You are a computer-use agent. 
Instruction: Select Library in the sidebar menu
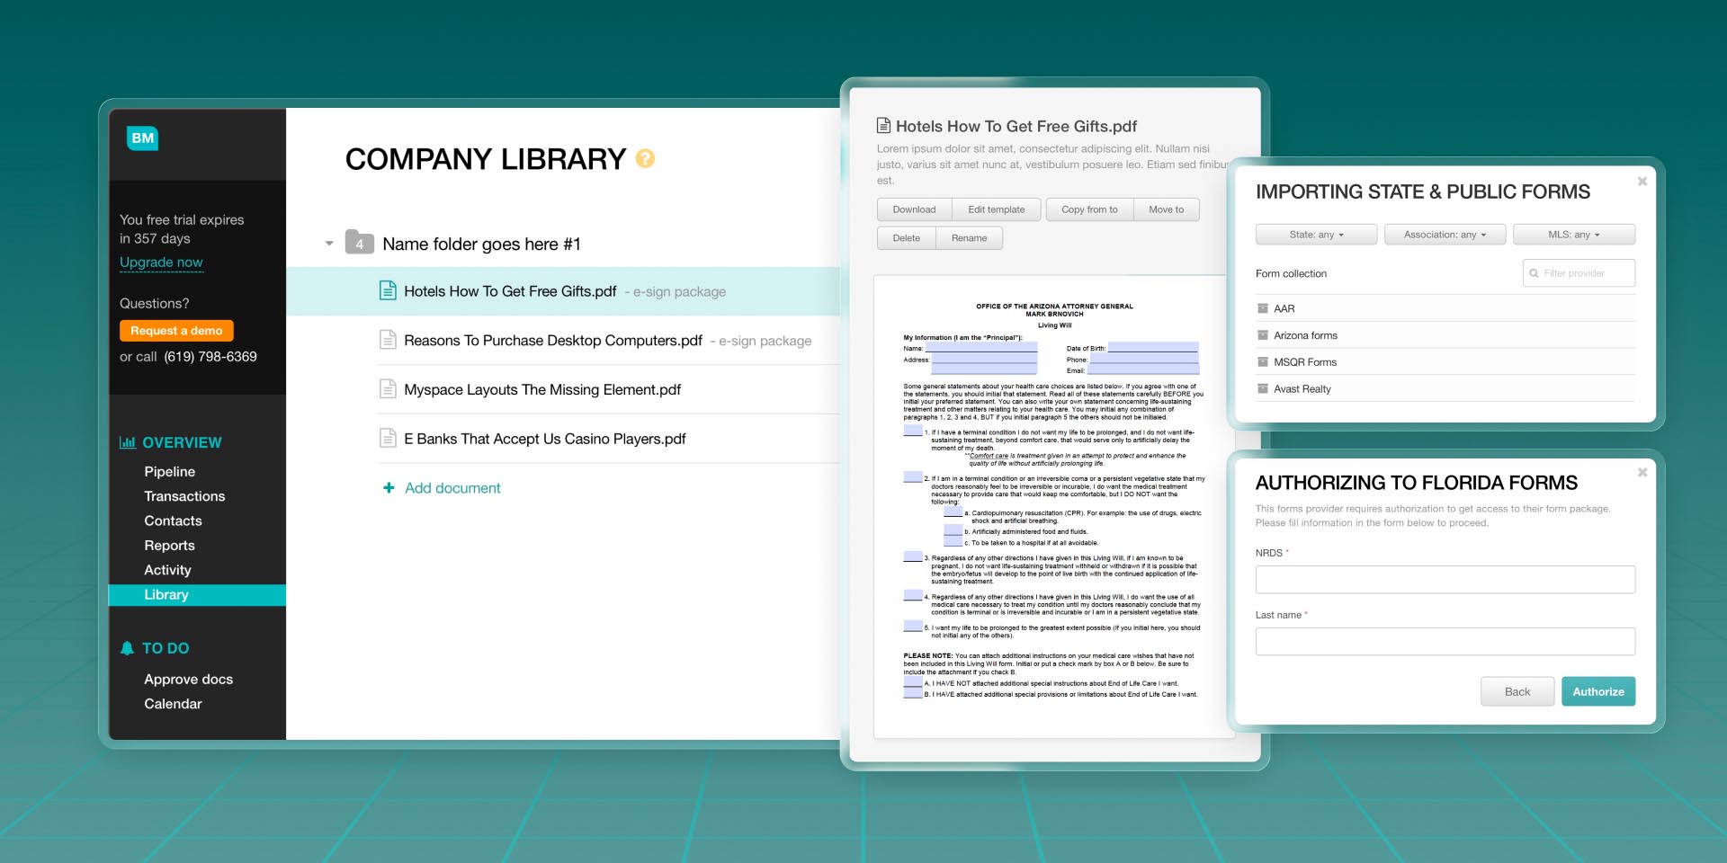tap(166, 595)
